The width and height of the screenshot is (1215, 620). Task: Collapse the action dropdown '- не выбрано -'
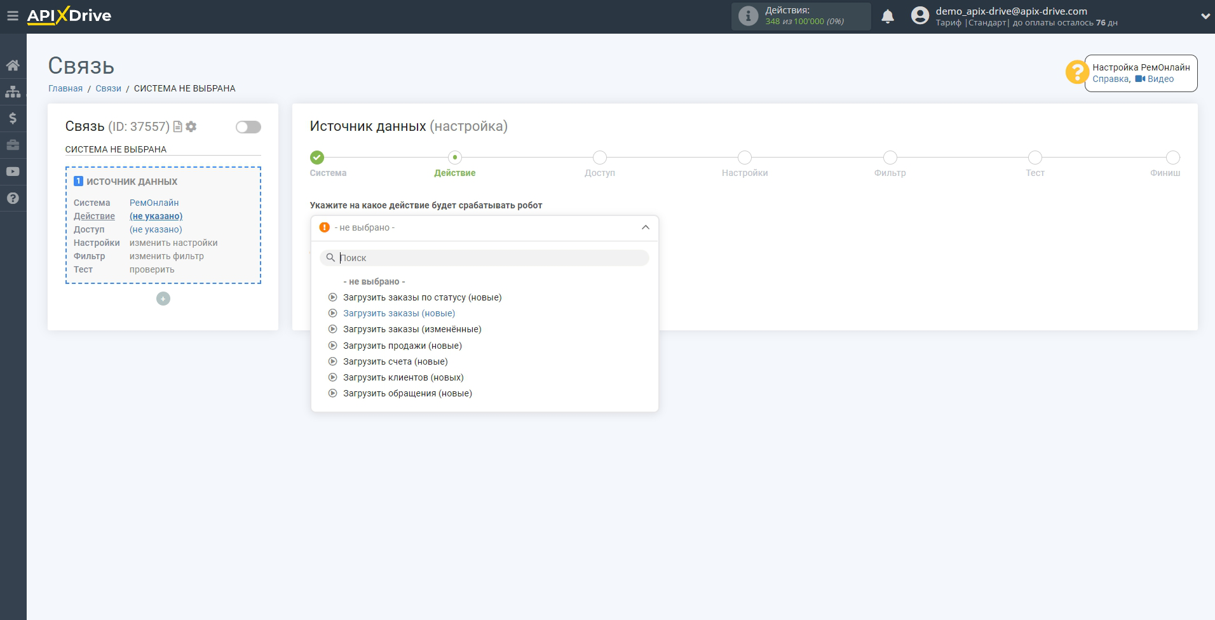(x=485, y=227)
